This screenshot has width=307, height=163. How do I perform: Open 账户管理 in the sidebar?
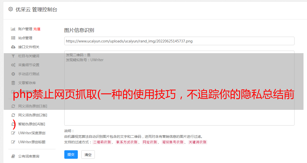click(25, 29)
